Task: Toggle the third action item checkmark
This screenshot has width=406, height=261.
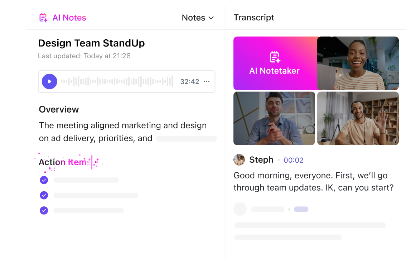Action: (44, 211)
